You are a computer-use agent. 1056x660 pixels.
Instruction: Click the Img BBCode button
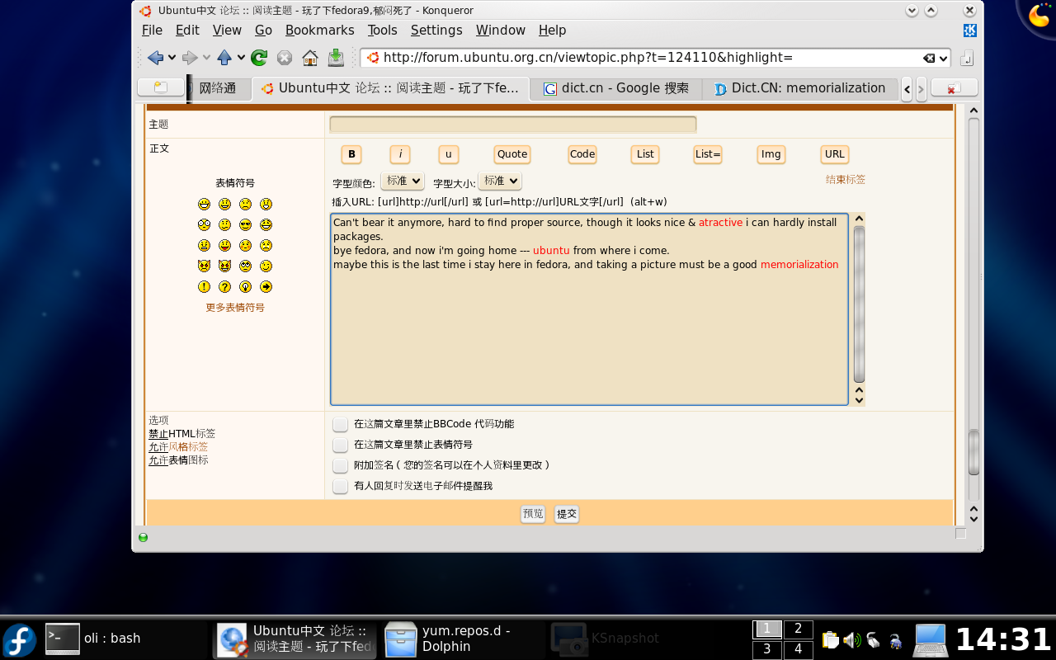(x=771, y=154)
